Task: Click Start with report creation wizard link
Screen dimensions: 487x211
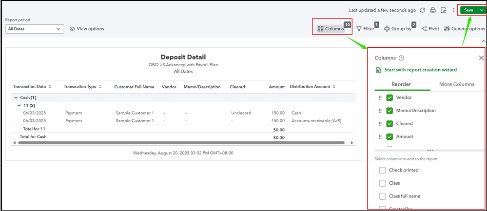Action: click(x=420, y=70)
